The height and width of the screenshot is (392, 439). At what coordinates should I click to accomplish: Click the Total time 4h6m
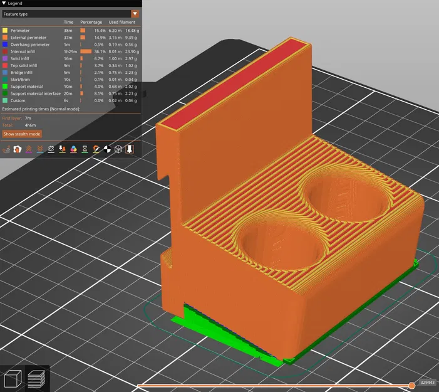[30, 125]
